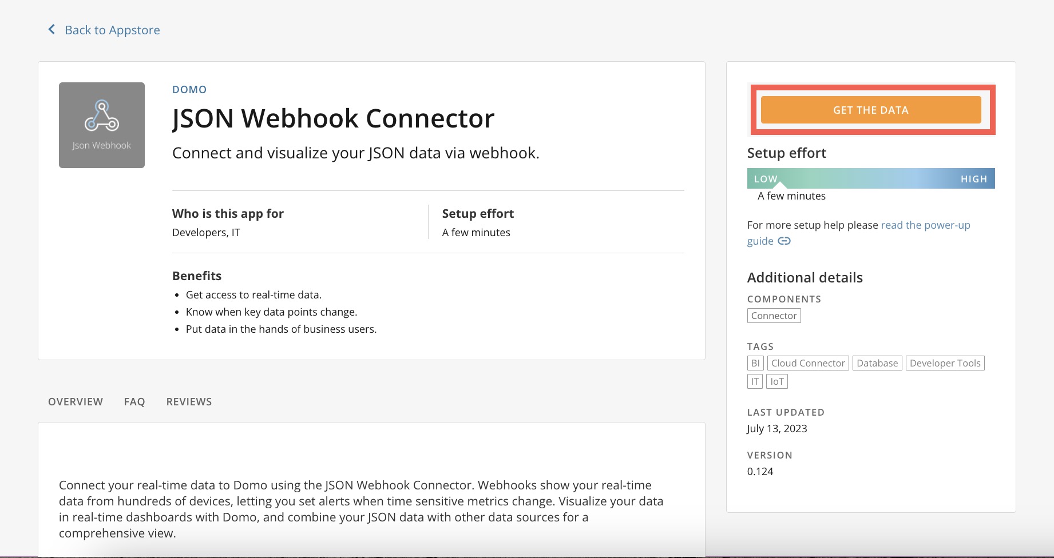This screenshot has height=558, width=1054.
Task: Click the DOMO publisher link
Action: (189, 89)
